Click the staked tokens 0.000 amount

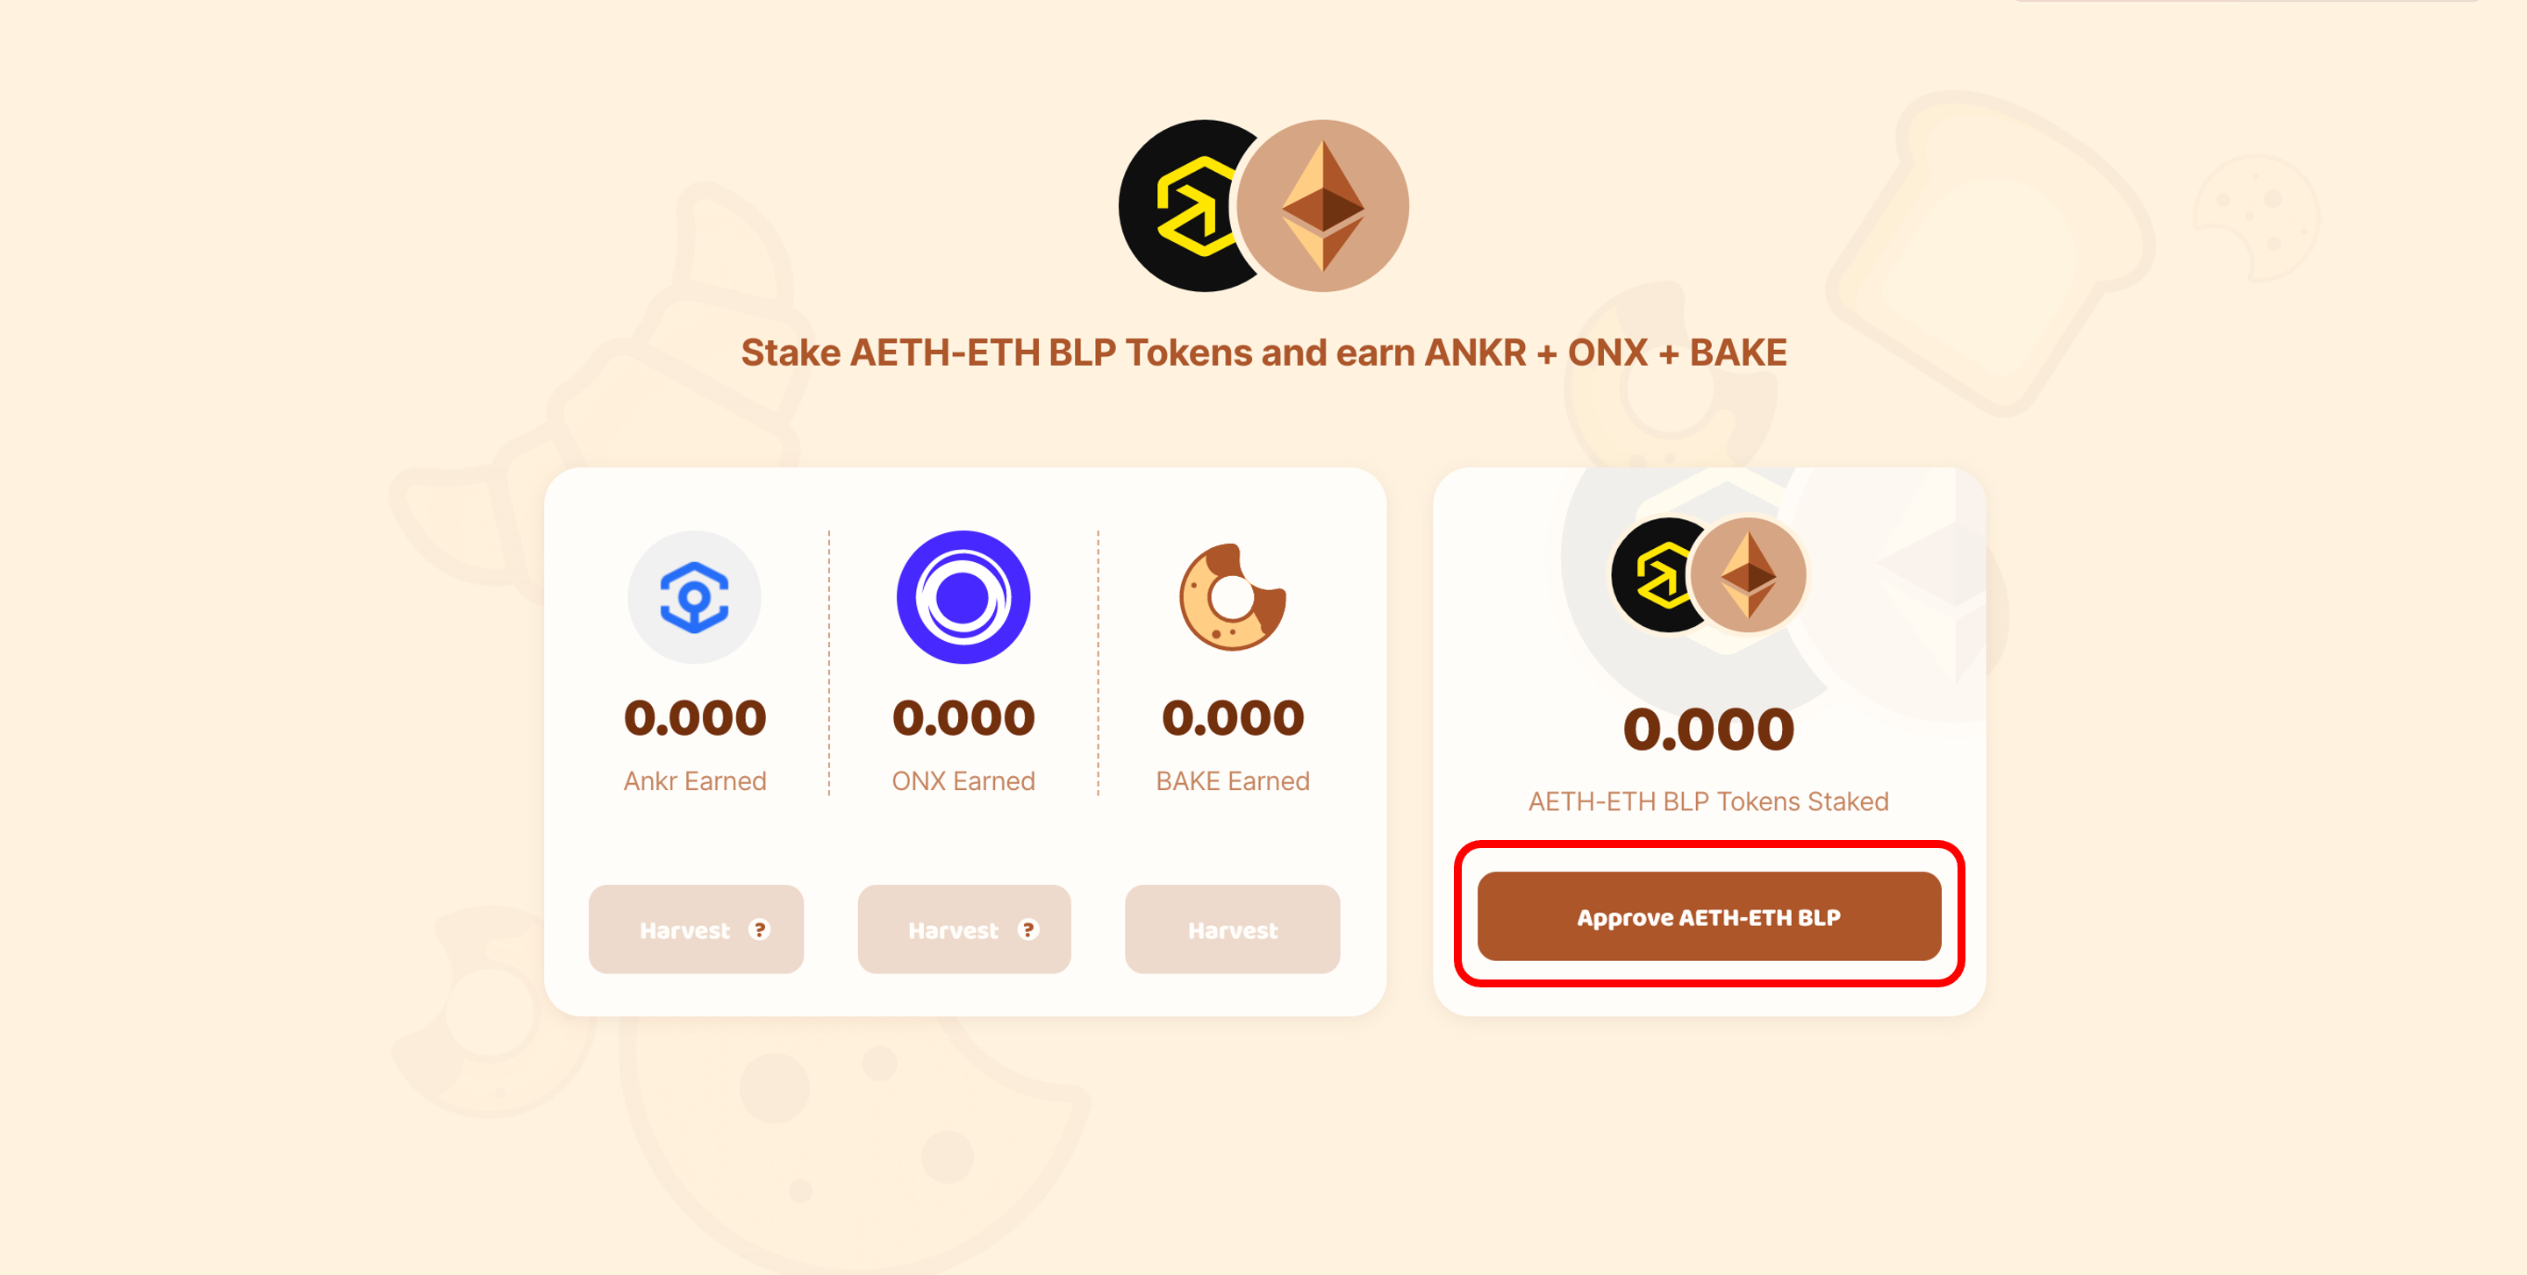click(1709, 729)
